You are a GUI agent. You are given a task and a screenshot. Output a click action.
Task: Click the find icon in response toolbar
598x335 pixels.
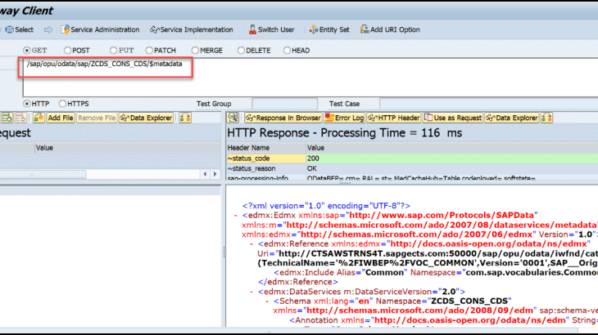pos(233,118)
